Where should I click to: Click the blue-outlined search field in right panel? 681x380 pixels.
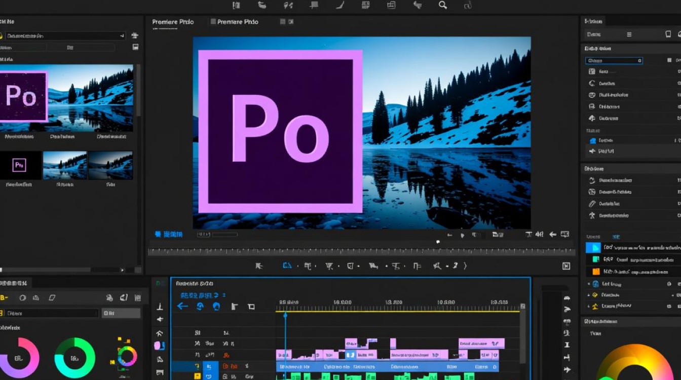[614, 61]
